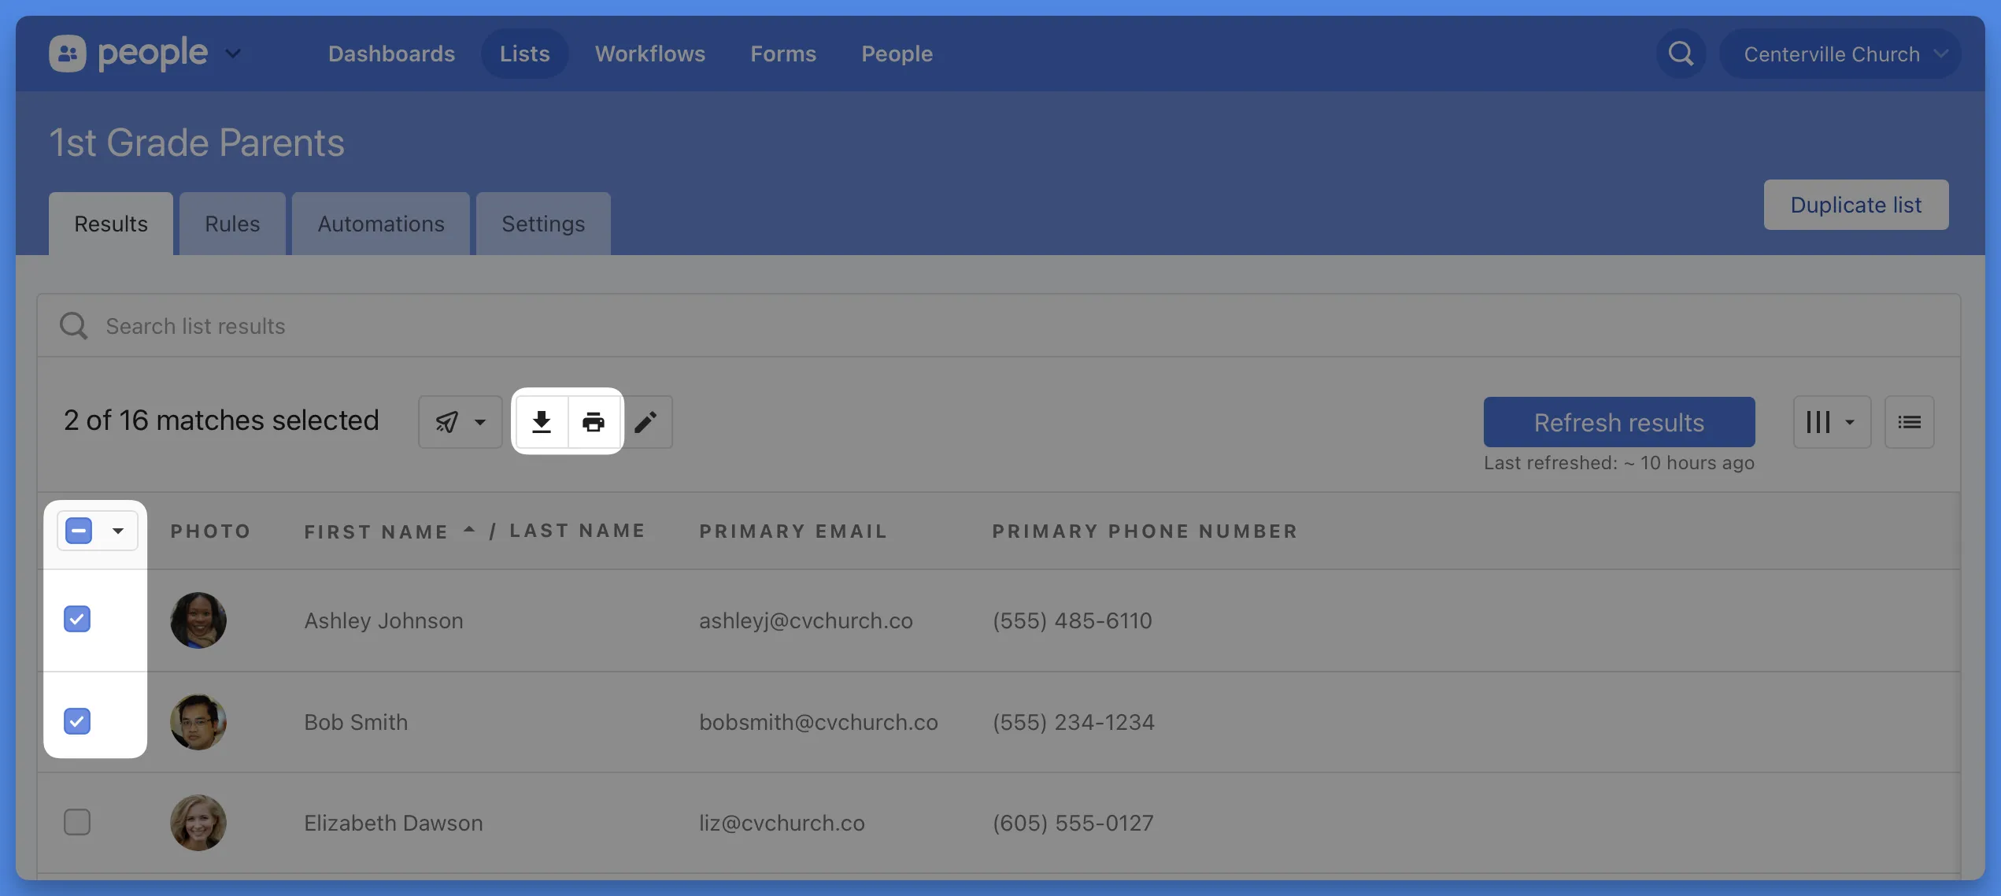Click the Search list results field

pos(998,326)
